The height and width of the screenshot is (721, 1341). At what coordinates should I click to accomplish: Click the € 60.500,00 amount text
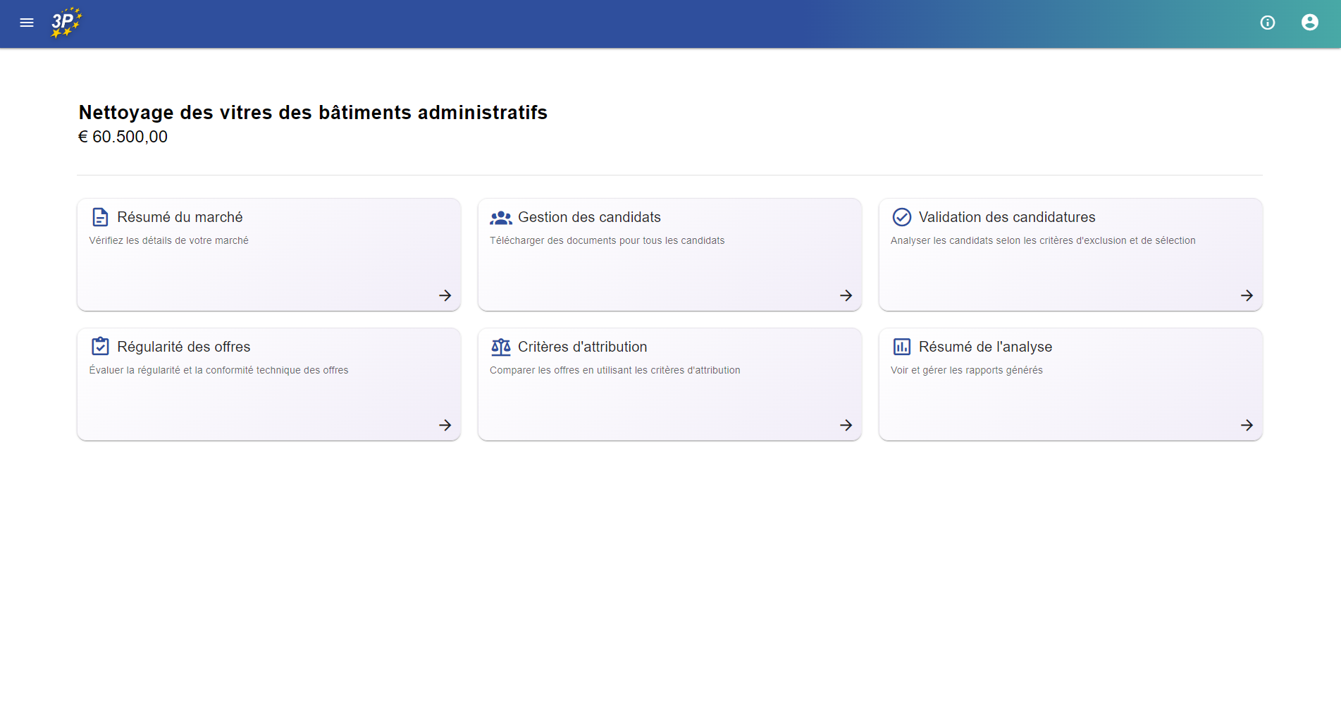123,137
